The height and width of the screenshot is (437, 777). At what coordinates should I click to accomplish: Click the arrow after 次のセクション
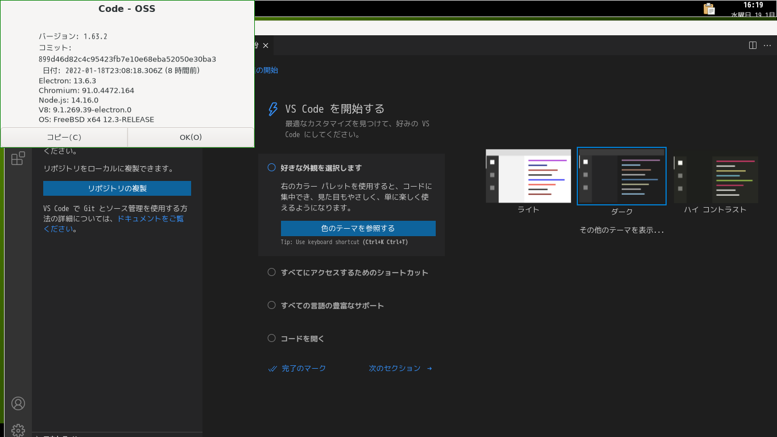point(429,369)
